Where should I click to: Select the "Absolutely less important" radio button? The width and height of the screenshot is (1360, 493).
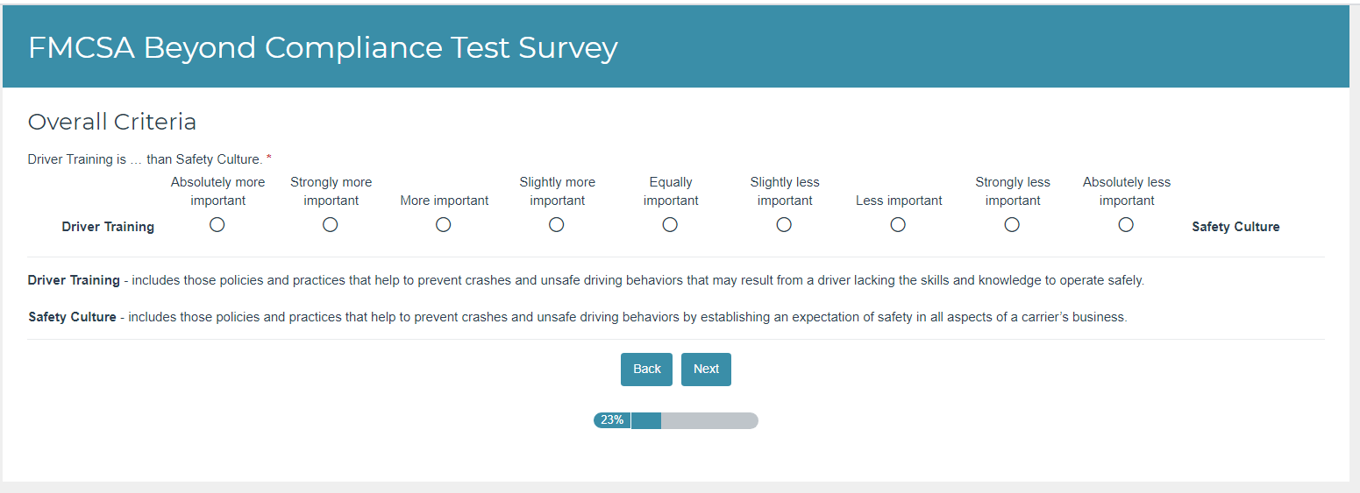click(1126, 225)
